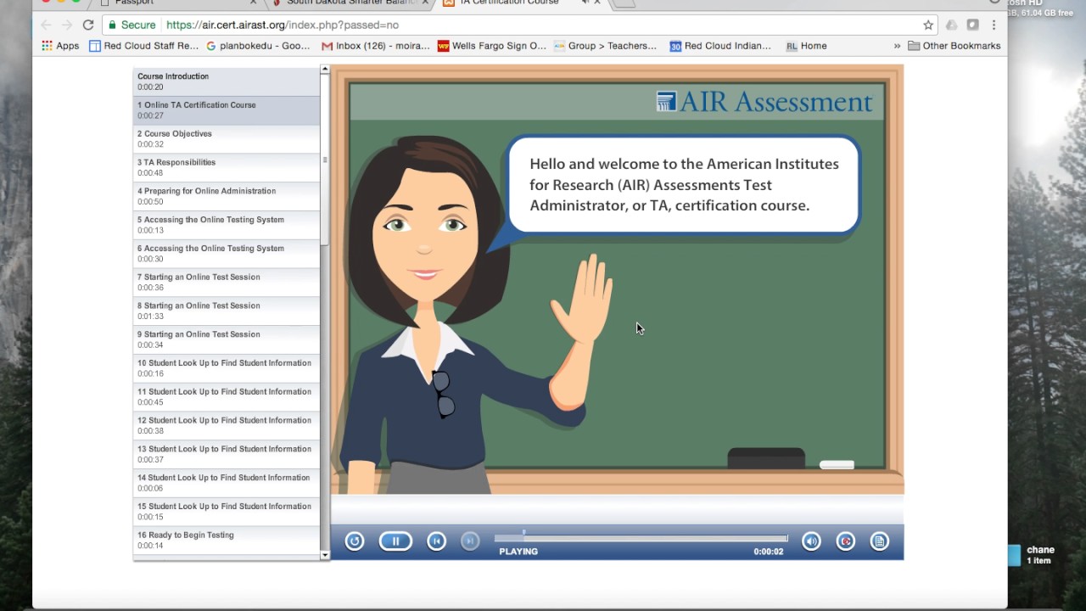1086x611 pixels.
Task: Select slide 5 Accessing the Online Testing System
Action: (x=226, y=225)
